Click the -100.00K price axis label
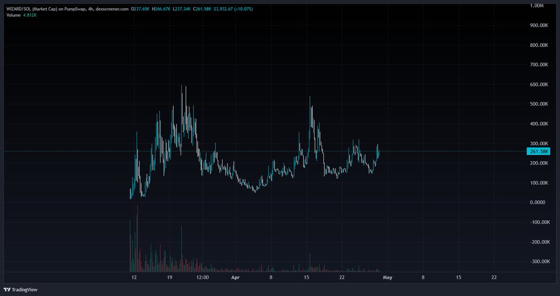This screenshot has width=560, height=296. pos(540,222)
